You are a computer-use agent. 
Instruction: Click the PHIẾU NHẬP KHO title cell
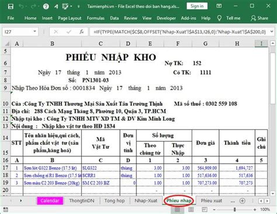click(111, 57)
